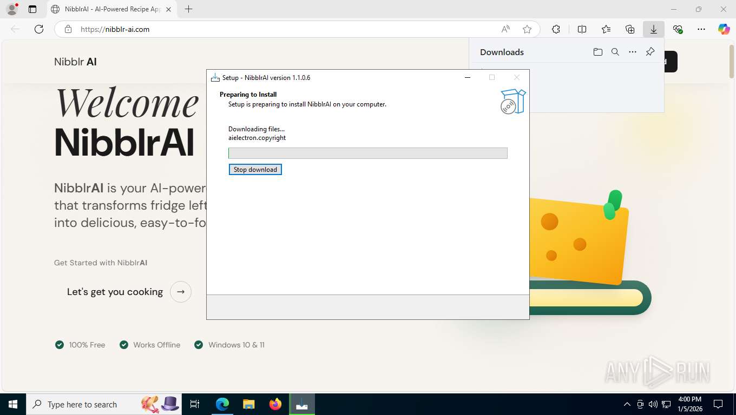The image size is (736, 415).
Task: Open More options in Downloads panel
Action: click(x=633, y=52)
